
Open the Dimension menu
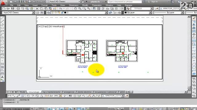pos(74,5)
